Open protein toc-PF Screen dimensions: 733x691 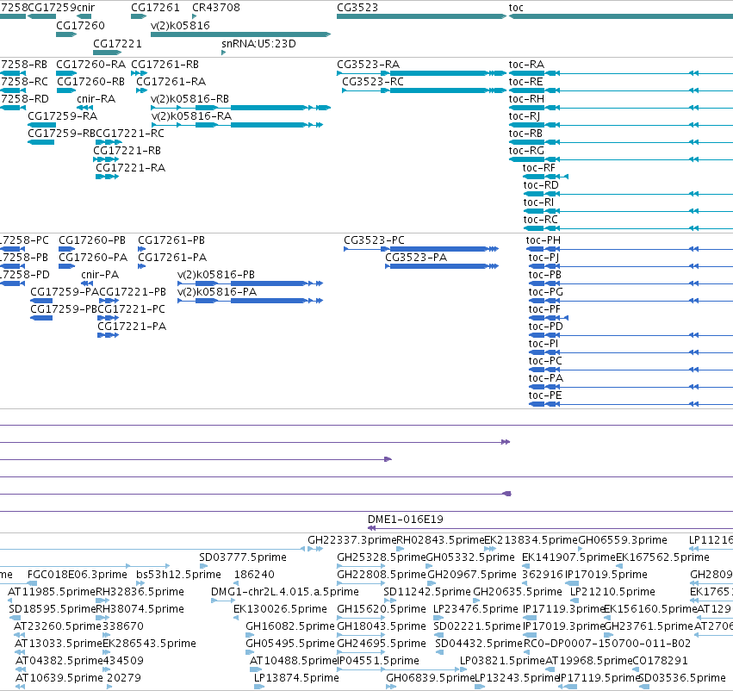coord(544,308)
